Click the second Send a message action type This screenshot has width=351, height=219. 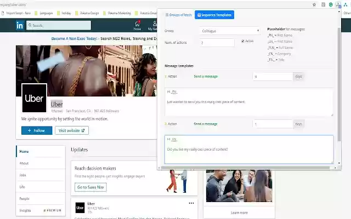[206, 124]
